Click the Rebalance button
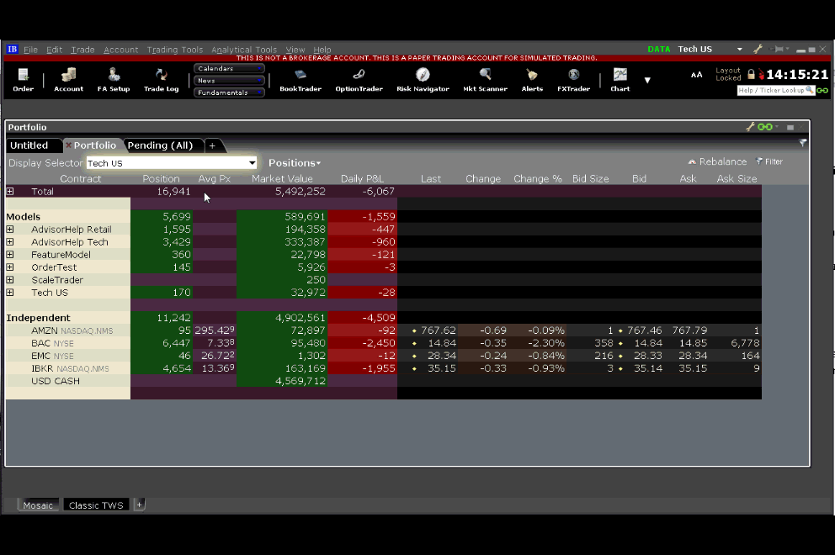 tap(717, 161)
